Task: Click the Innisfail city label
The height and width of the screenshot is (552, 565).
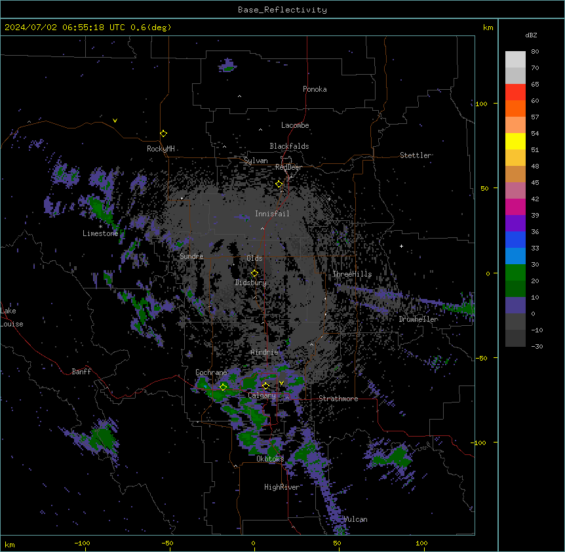Action: [272, 214]
